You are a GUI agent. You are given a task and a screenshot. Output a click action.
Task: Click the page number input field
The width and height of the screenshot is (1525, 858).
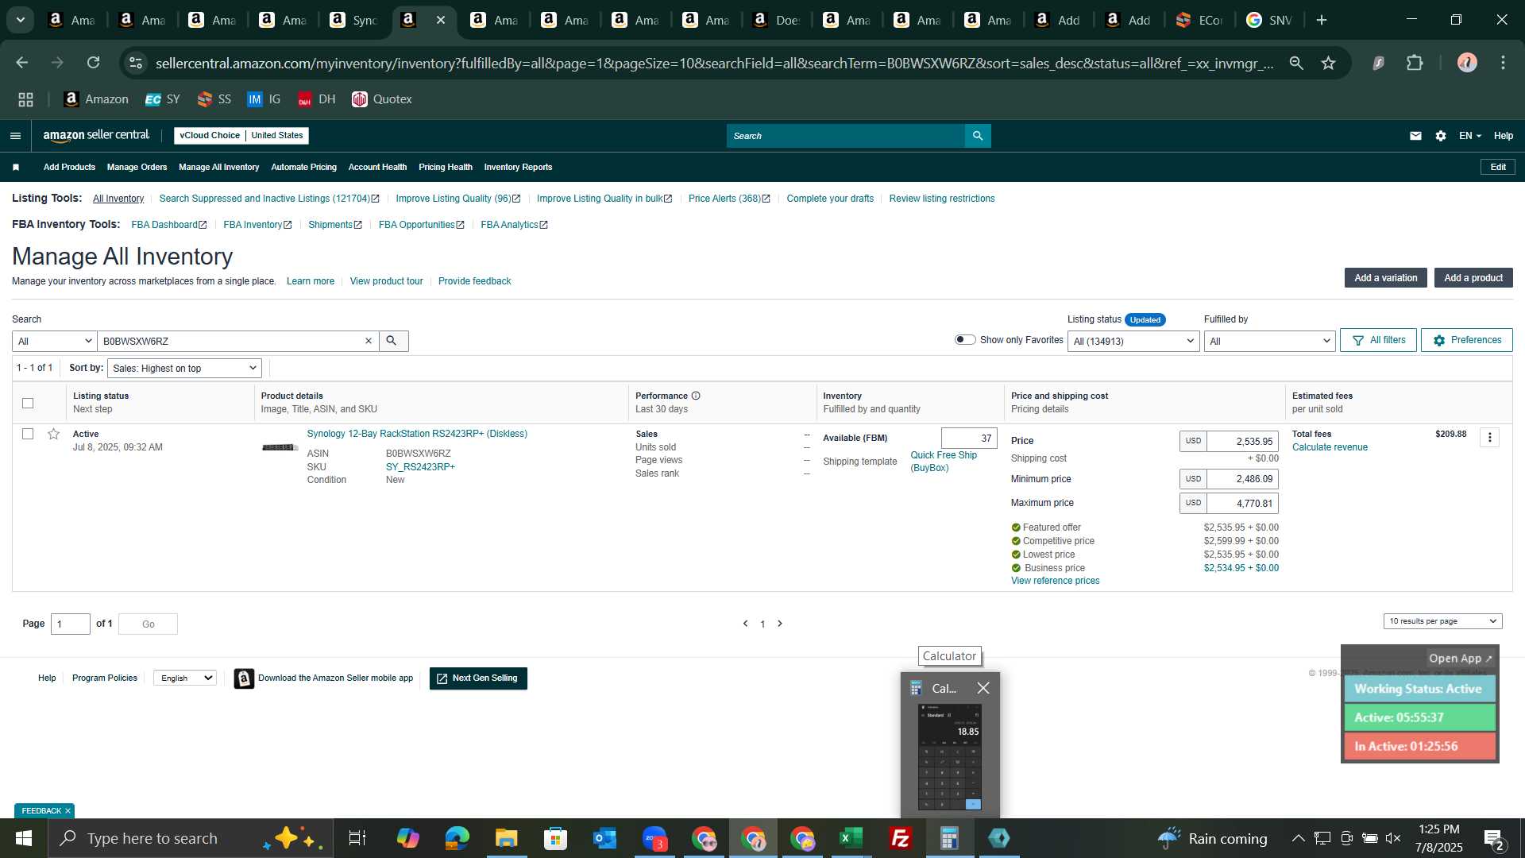(x=71, y=624)
